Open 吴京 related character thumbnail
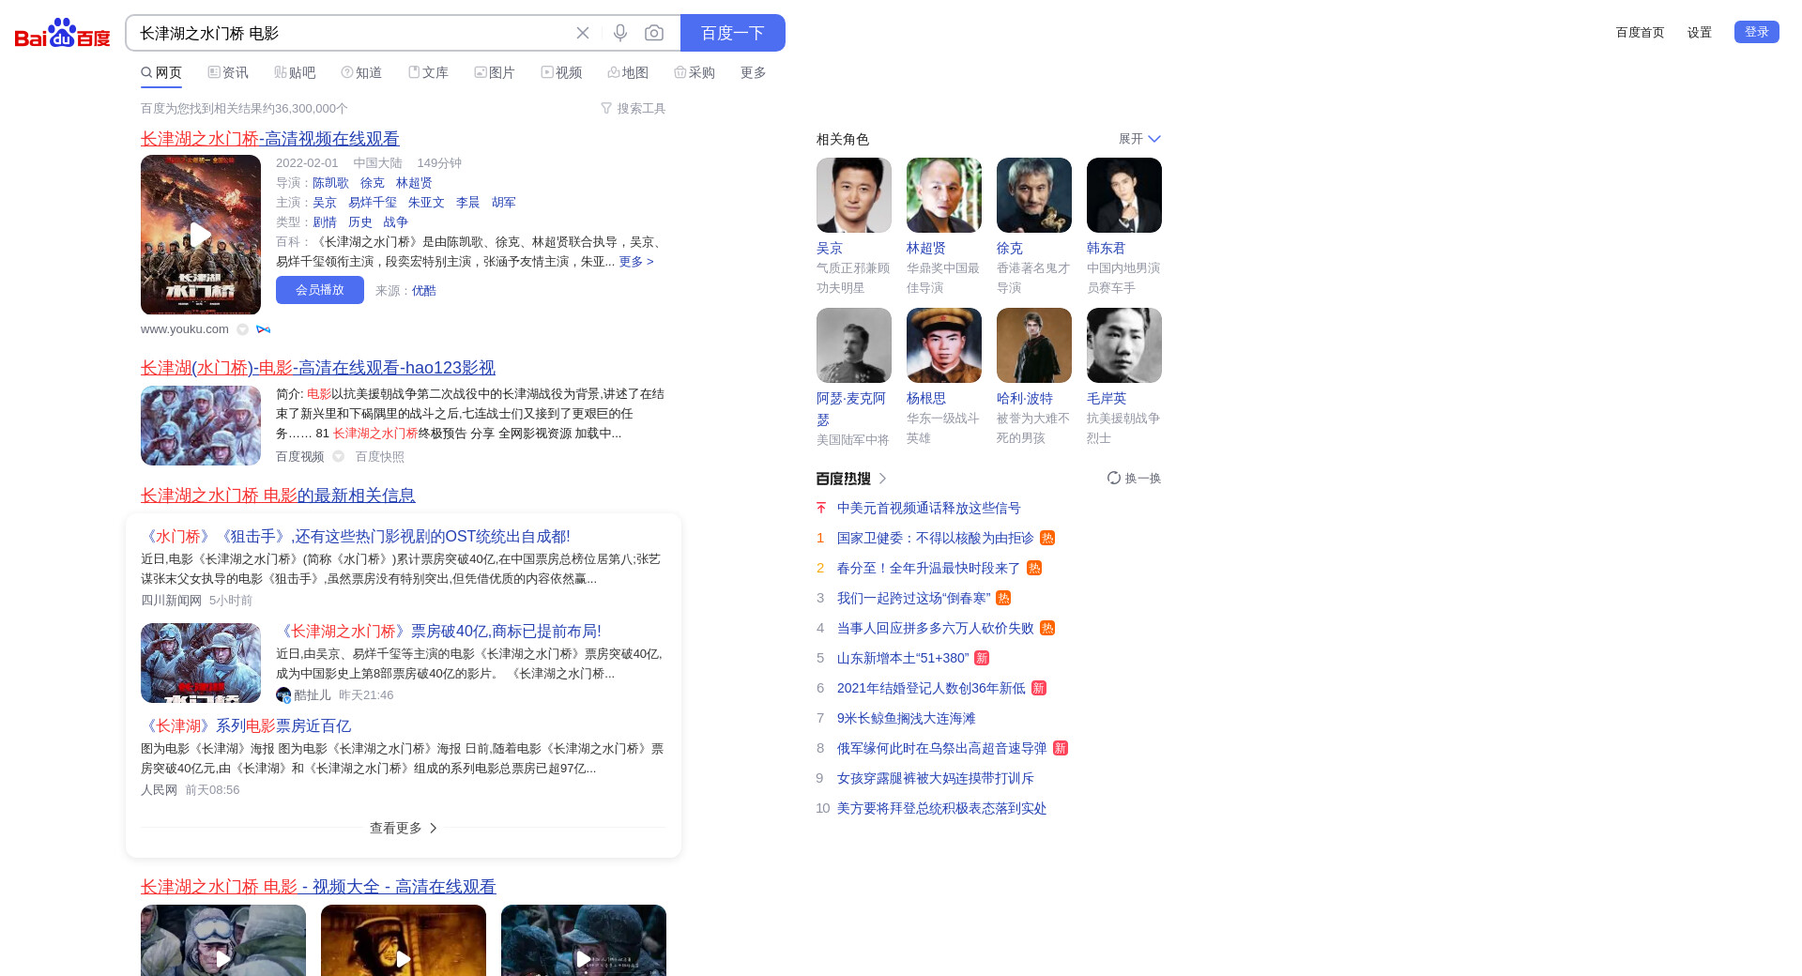Image resolution: width=1802 pixels, height=976 pixels. (854, 195)
